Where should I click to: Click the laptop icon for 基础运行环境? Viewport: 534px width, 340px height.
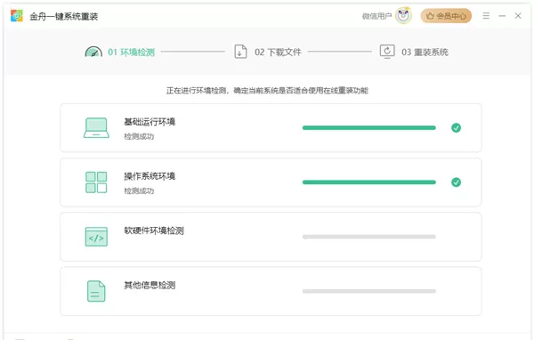coord(96,128)
